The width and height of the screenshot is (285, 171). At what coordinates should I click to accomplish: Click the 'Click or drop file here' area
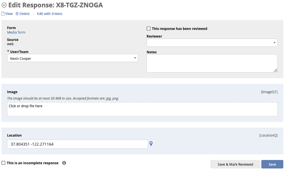pos(142,109)
